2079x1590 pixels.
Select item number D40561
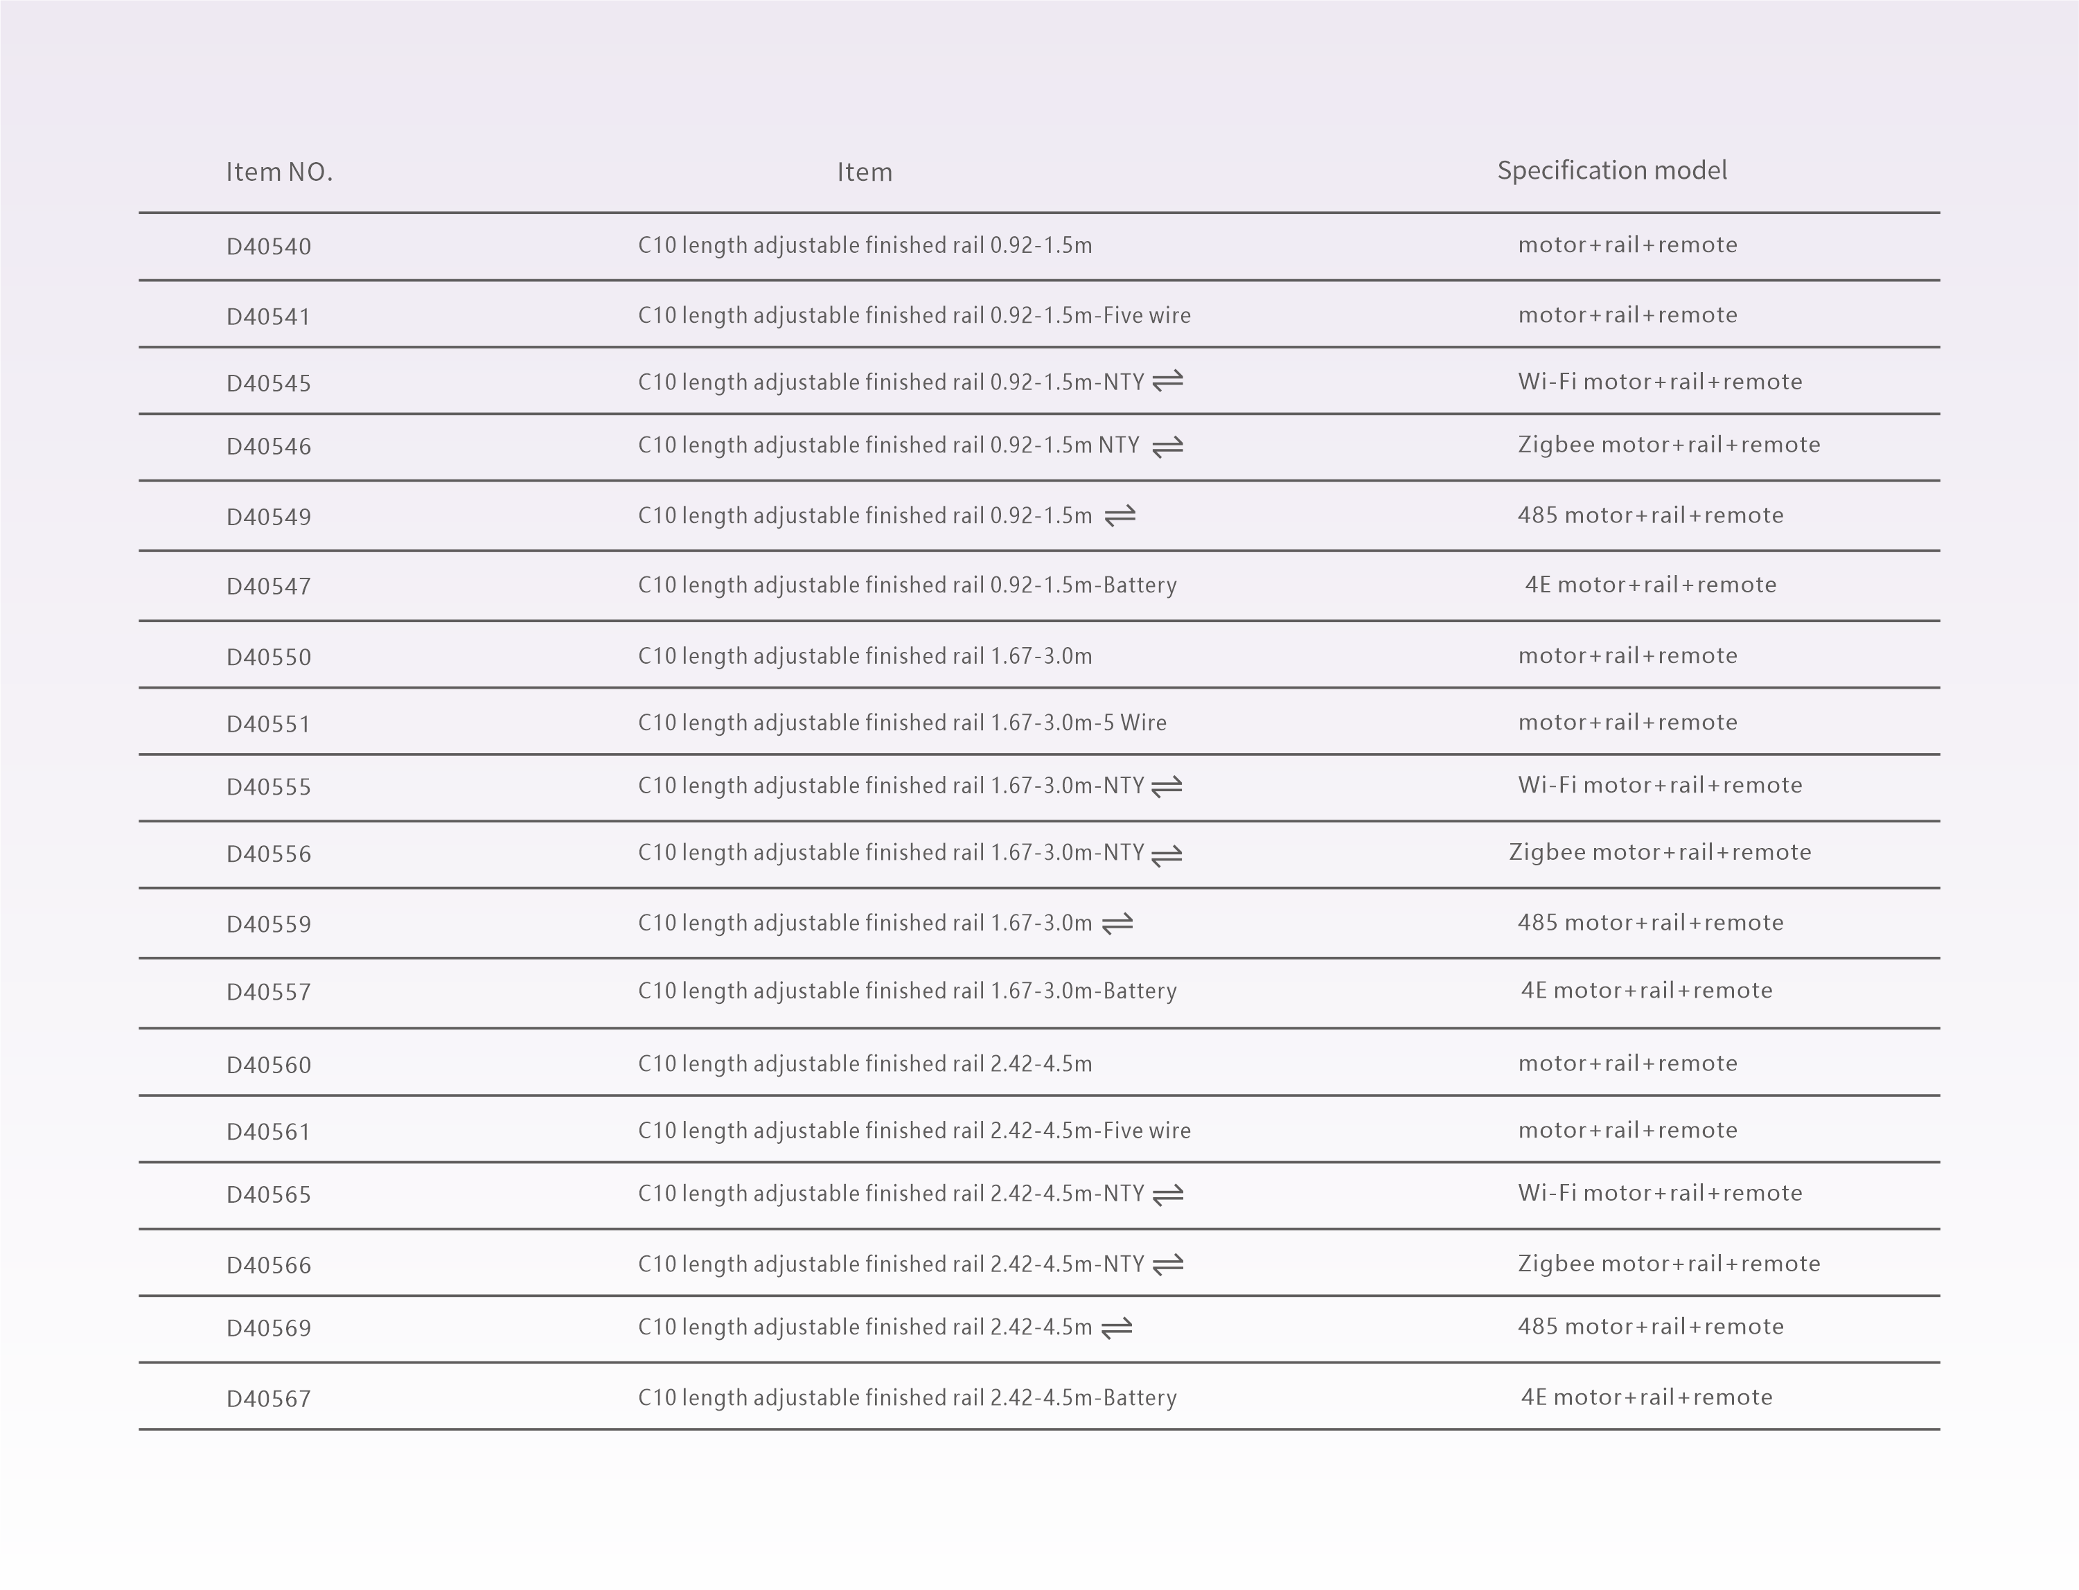269,1132
